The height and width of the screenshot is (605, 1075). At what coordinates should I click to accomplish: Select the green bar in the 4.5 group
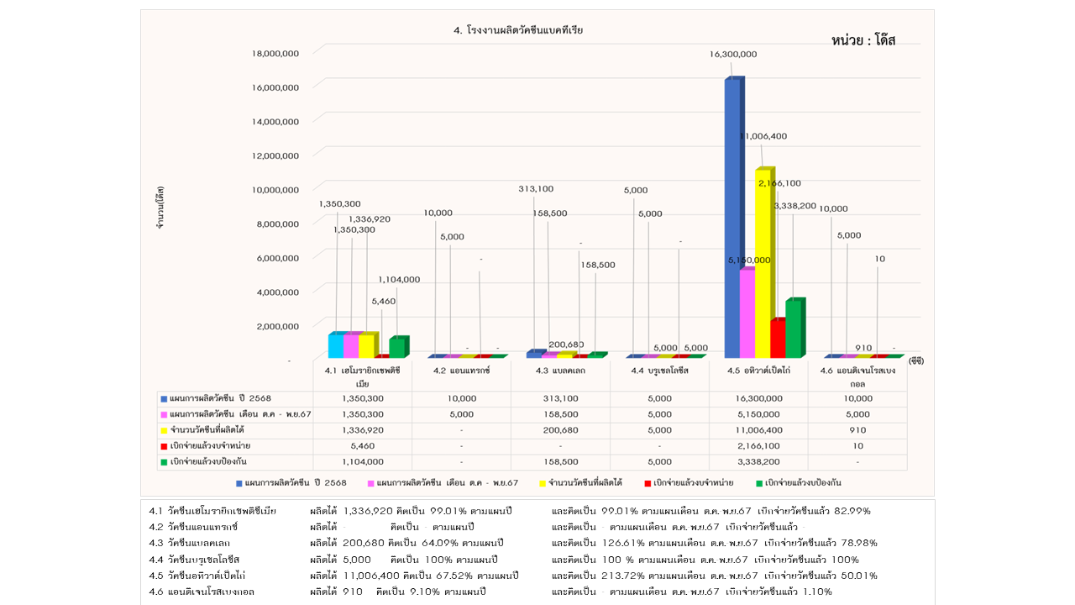pyautogui.click(x=794, y=329)
